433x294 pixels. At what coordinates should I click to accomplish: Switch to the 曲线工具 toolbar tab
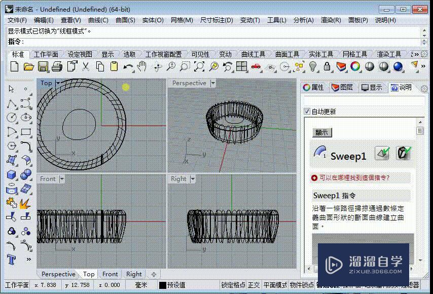(x=253, y=54)
